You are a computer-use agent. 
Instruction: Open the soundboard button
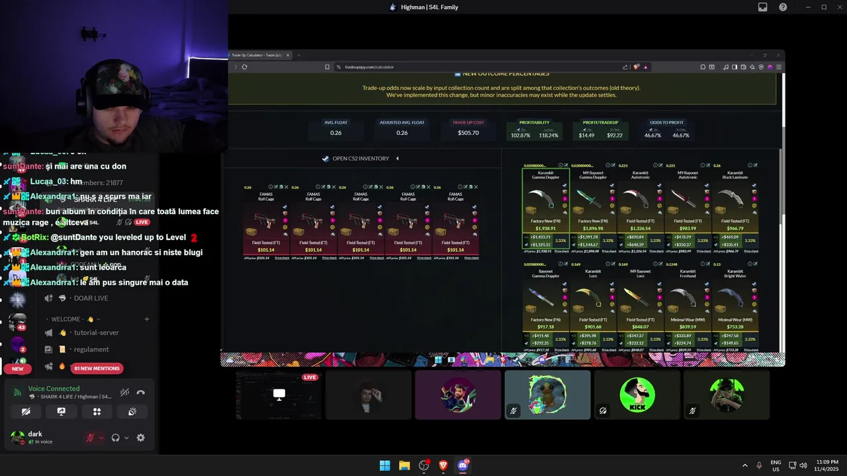132,411
